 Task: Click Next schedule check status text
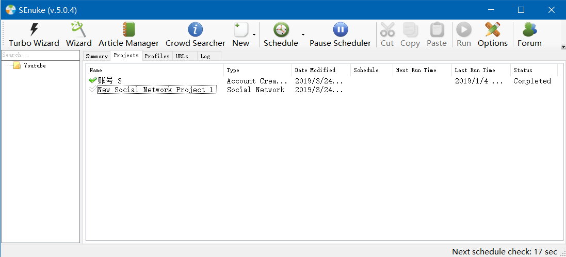click(505, 252)
